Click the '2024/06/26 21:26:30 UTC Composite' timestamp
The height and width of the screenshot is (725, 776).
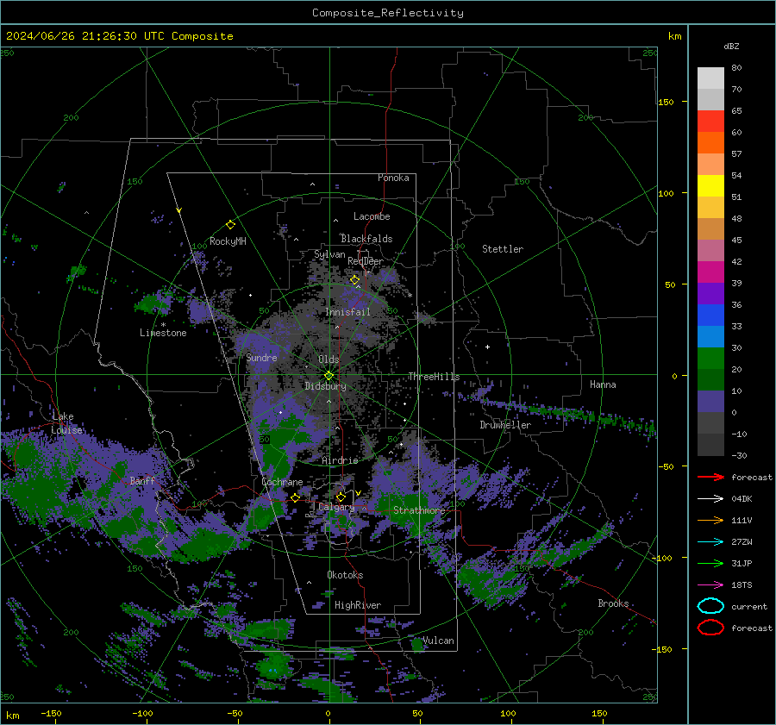click(x=119, y=36)
